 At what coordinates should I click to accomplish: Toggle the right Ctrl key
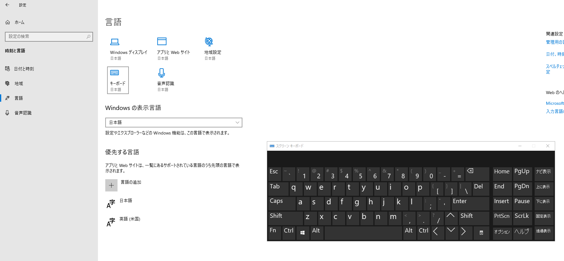[424, 233]
